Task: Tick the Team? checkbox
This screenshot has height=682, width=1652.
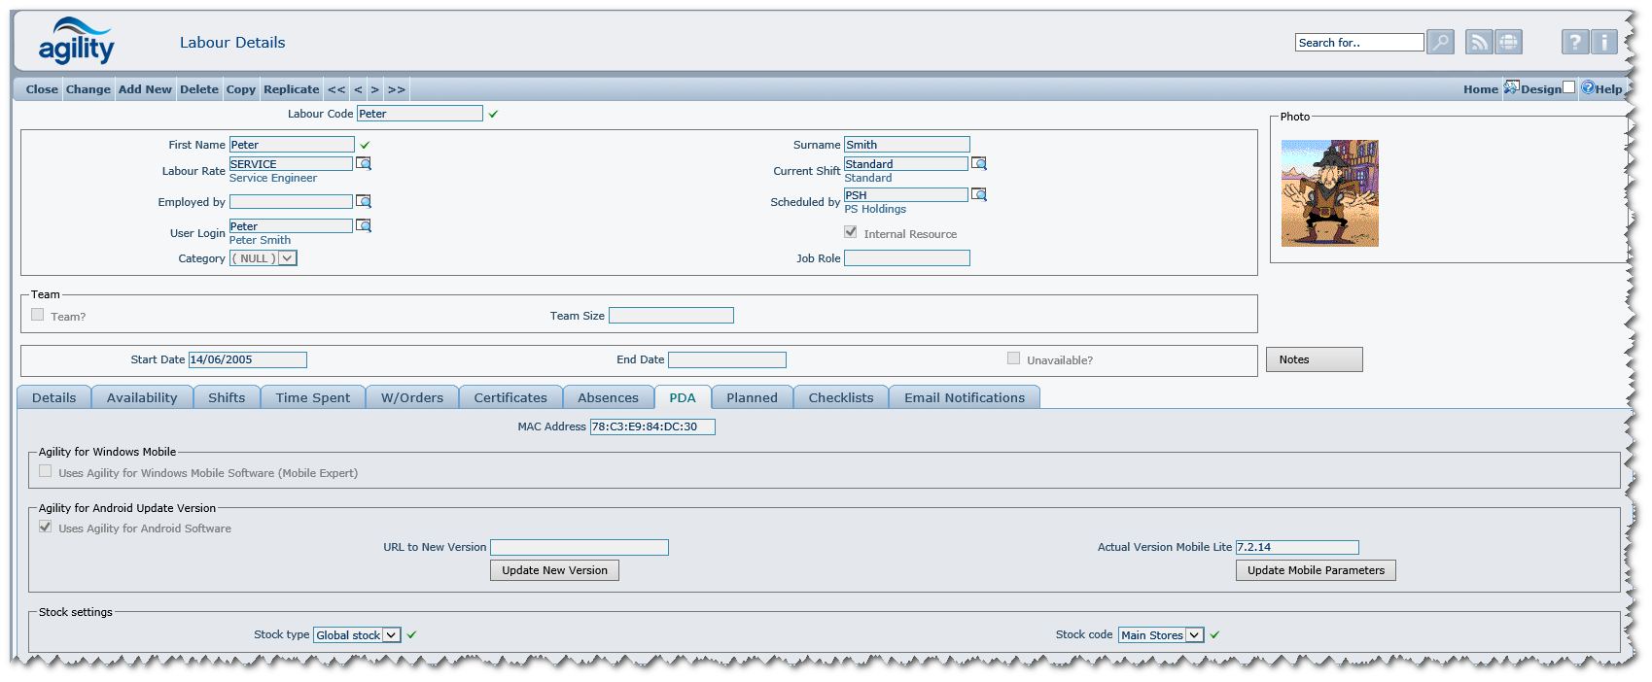Action: pos(38,315)
